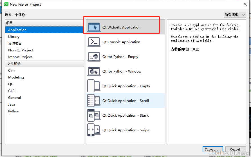Pick the Qt Quick Application - Scroll label
Screen dimensions: 251x157
click(126, 101)
